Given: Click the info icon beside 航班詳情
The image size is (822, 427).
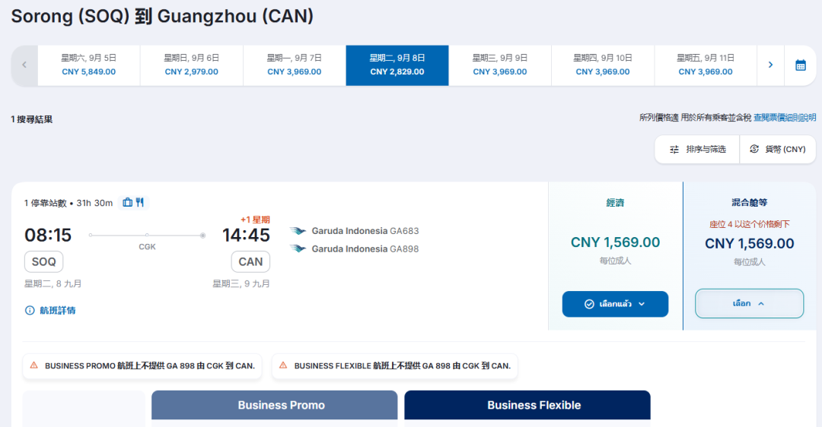Looking at the screenshot, I should [30, 310].
